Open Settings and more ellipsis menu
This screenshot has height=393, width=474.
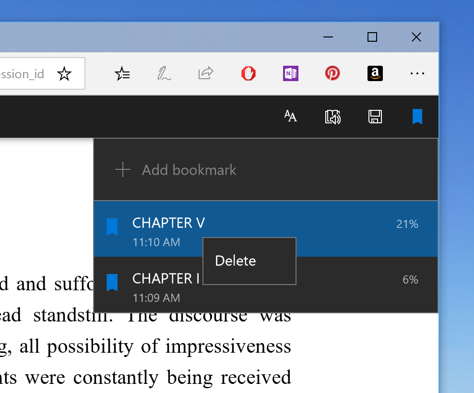(x=417, y=73)
